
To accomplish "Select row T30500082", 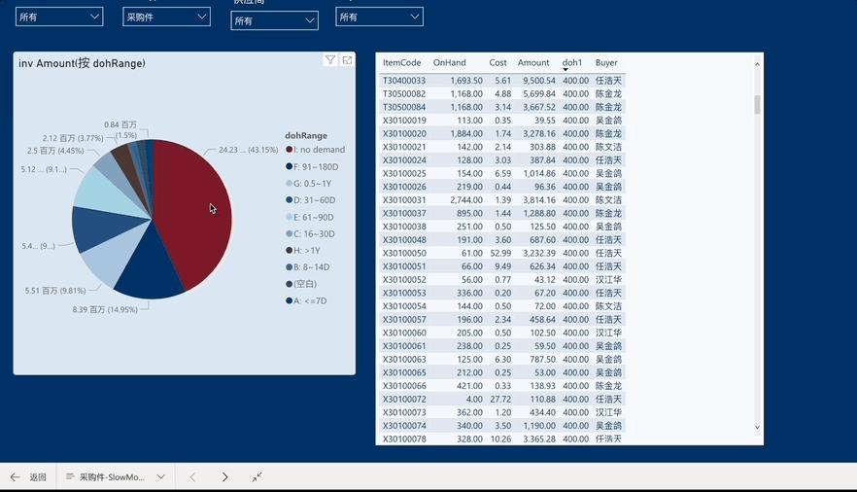I will tap(501, 93).
